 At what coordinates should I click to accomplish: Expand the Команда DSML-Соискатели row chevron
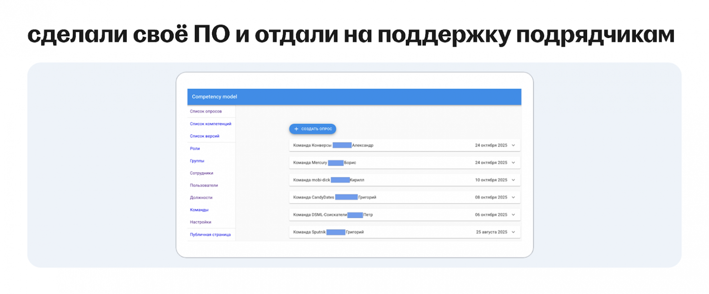click(x=513, y=215)
